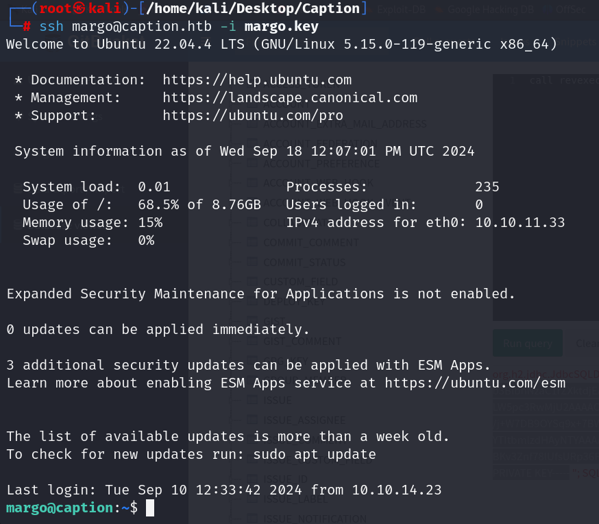Click the root㉿kali prompt text

(80, 8)
